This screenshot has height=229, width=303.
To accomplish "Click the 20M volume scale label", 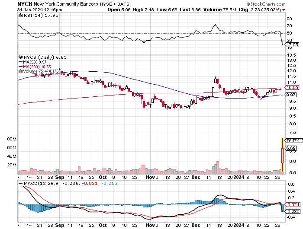I will (x=12, y=165).
